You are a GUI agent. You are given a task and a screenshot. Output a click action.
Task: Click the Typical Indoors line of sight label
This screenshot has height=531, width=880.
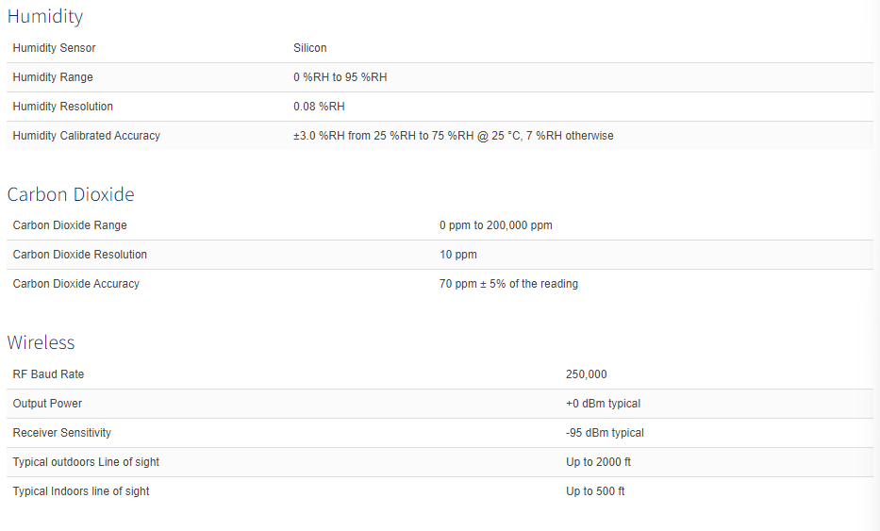[x=81, y=491]
